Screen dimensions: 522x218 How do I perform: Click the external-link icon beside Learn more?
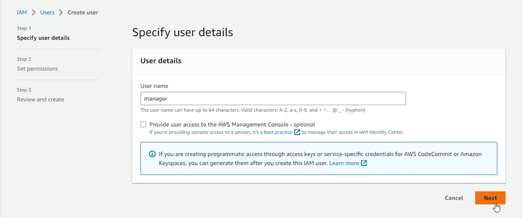pyautogui.click(x=364, y=163)
